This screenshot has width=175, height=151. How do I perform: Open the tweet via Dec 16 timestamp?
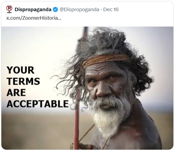111,10
